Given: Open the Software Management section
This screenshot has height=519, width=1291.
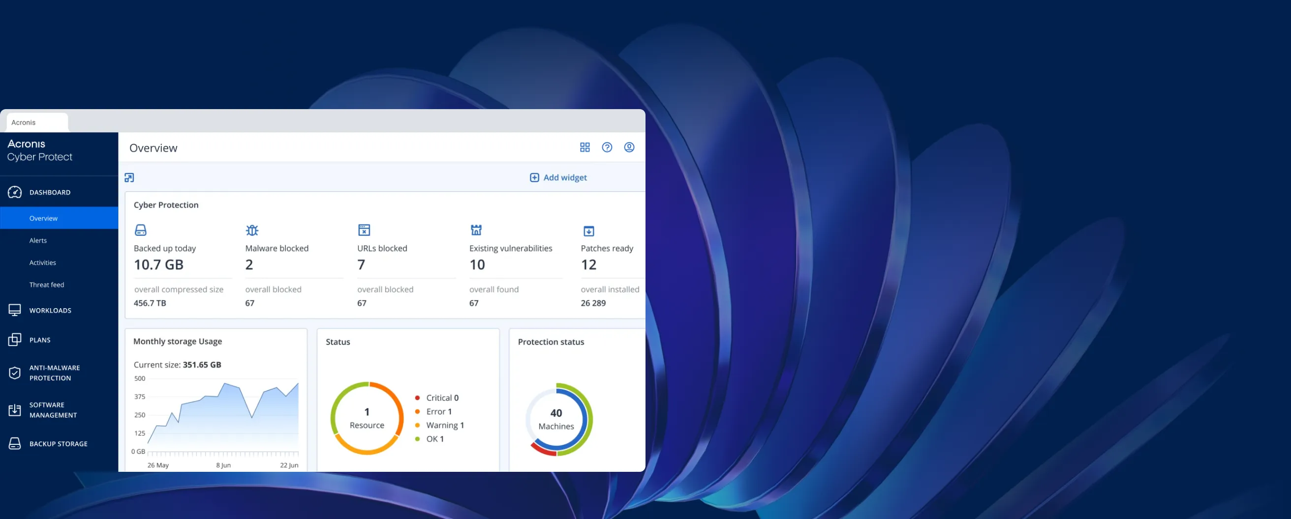Looking at the screenshot, I should [53, 410].
